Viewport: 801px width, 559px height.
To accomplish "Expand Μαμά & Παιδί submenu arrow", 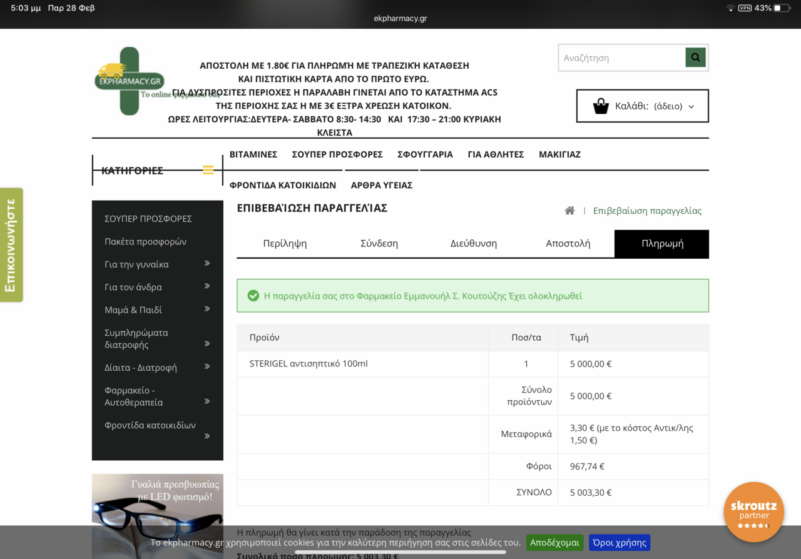I will coord(207,310).
